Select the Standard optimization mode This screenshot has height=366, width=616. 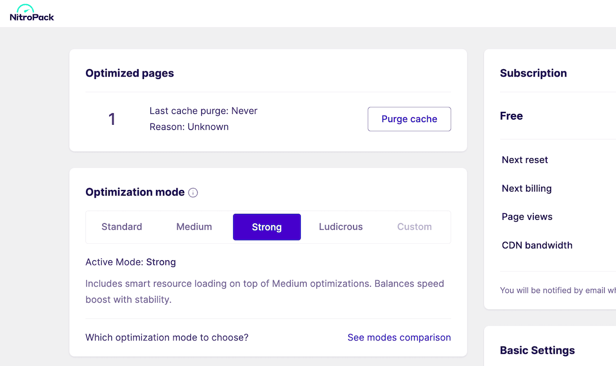point(122,227)
